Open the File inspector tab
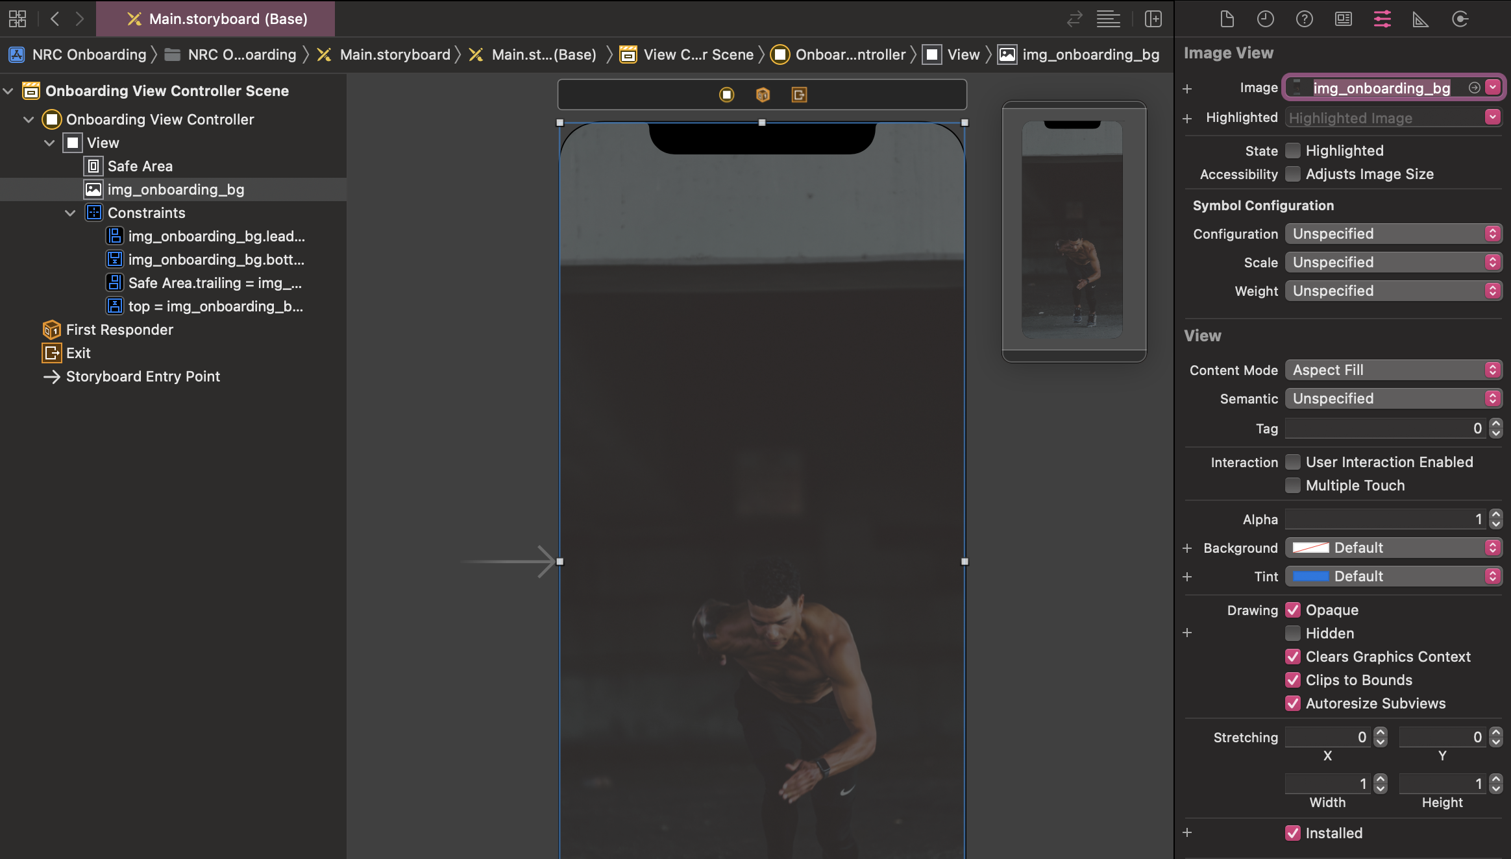 click(x=1227, y=19)
